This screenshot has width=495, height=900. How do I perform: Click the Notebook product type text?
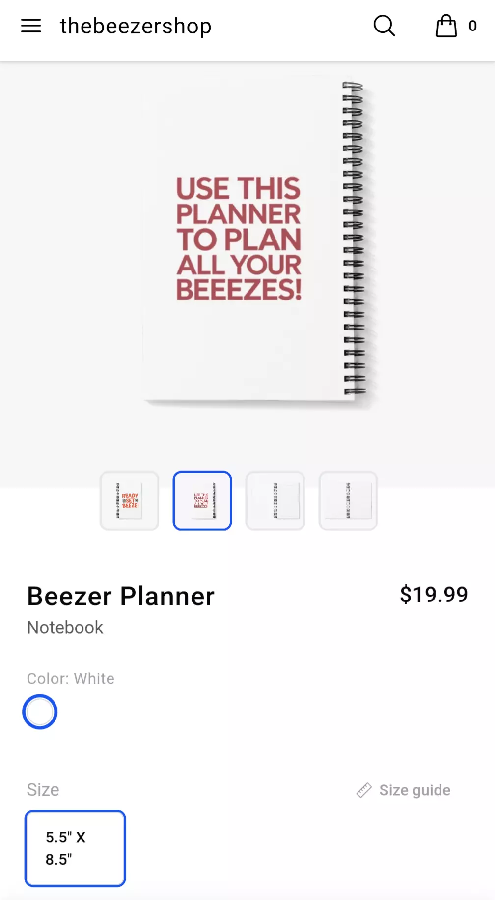point(65,628)
